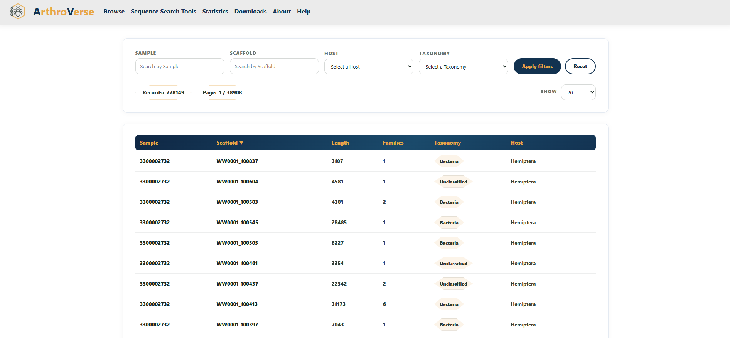730x338 pixels.
Task: Open the Downloads page
Action: click(251, 12)
